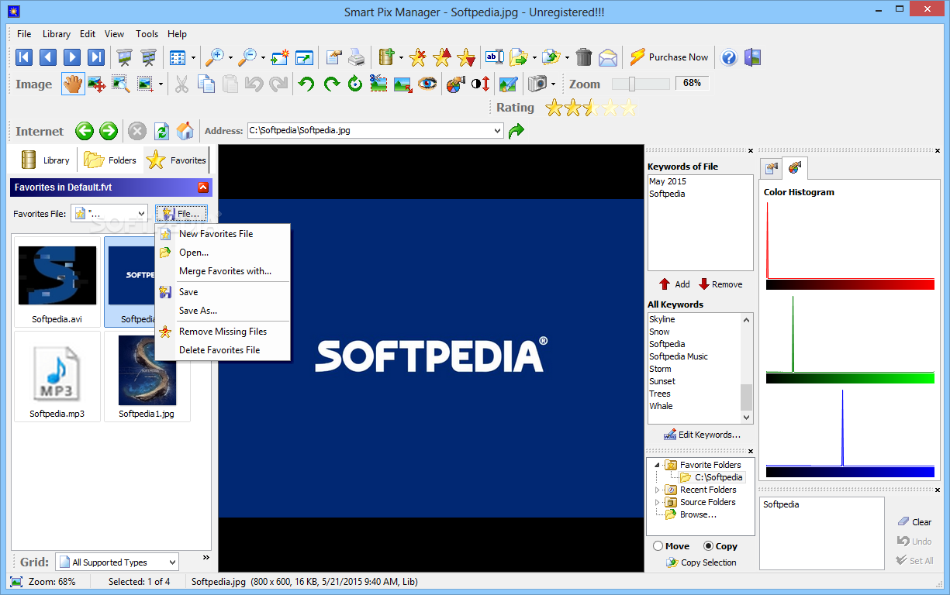Click the Add keyword button
Viewport: 950px width, 595px height.
coord(675,284)
